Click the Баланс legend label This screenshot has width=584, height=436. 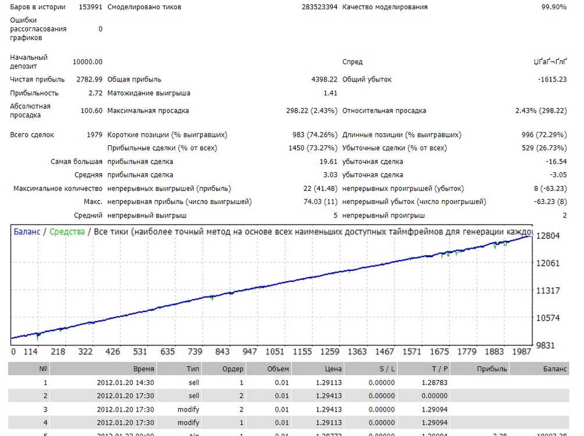pos(26,231)
